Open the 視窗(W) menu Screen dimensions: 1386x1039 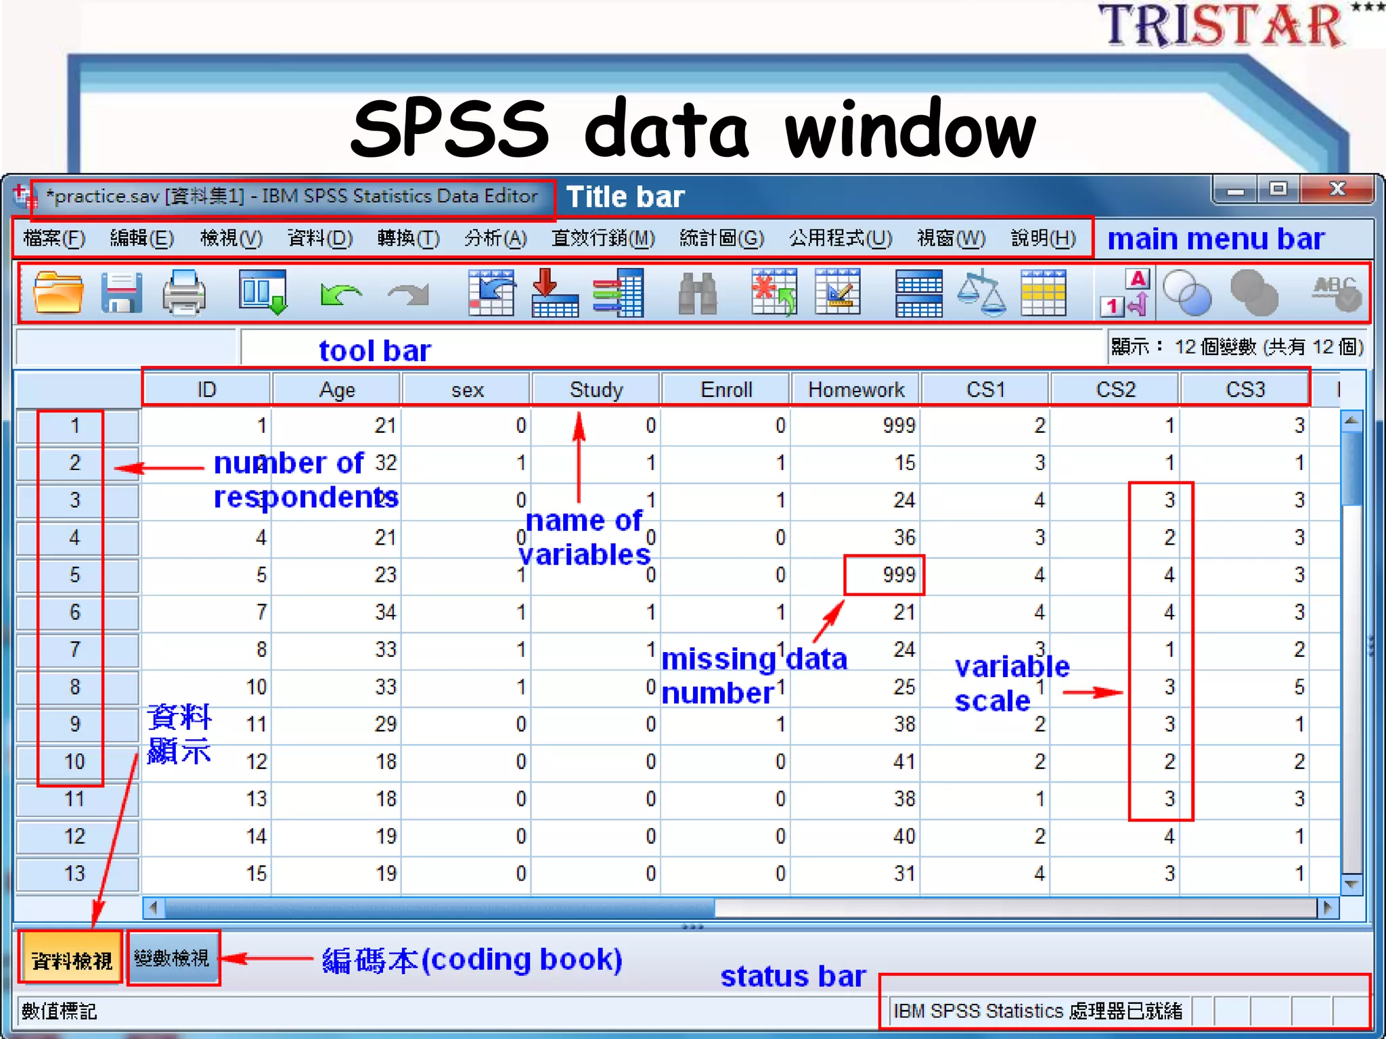(952, 238)
